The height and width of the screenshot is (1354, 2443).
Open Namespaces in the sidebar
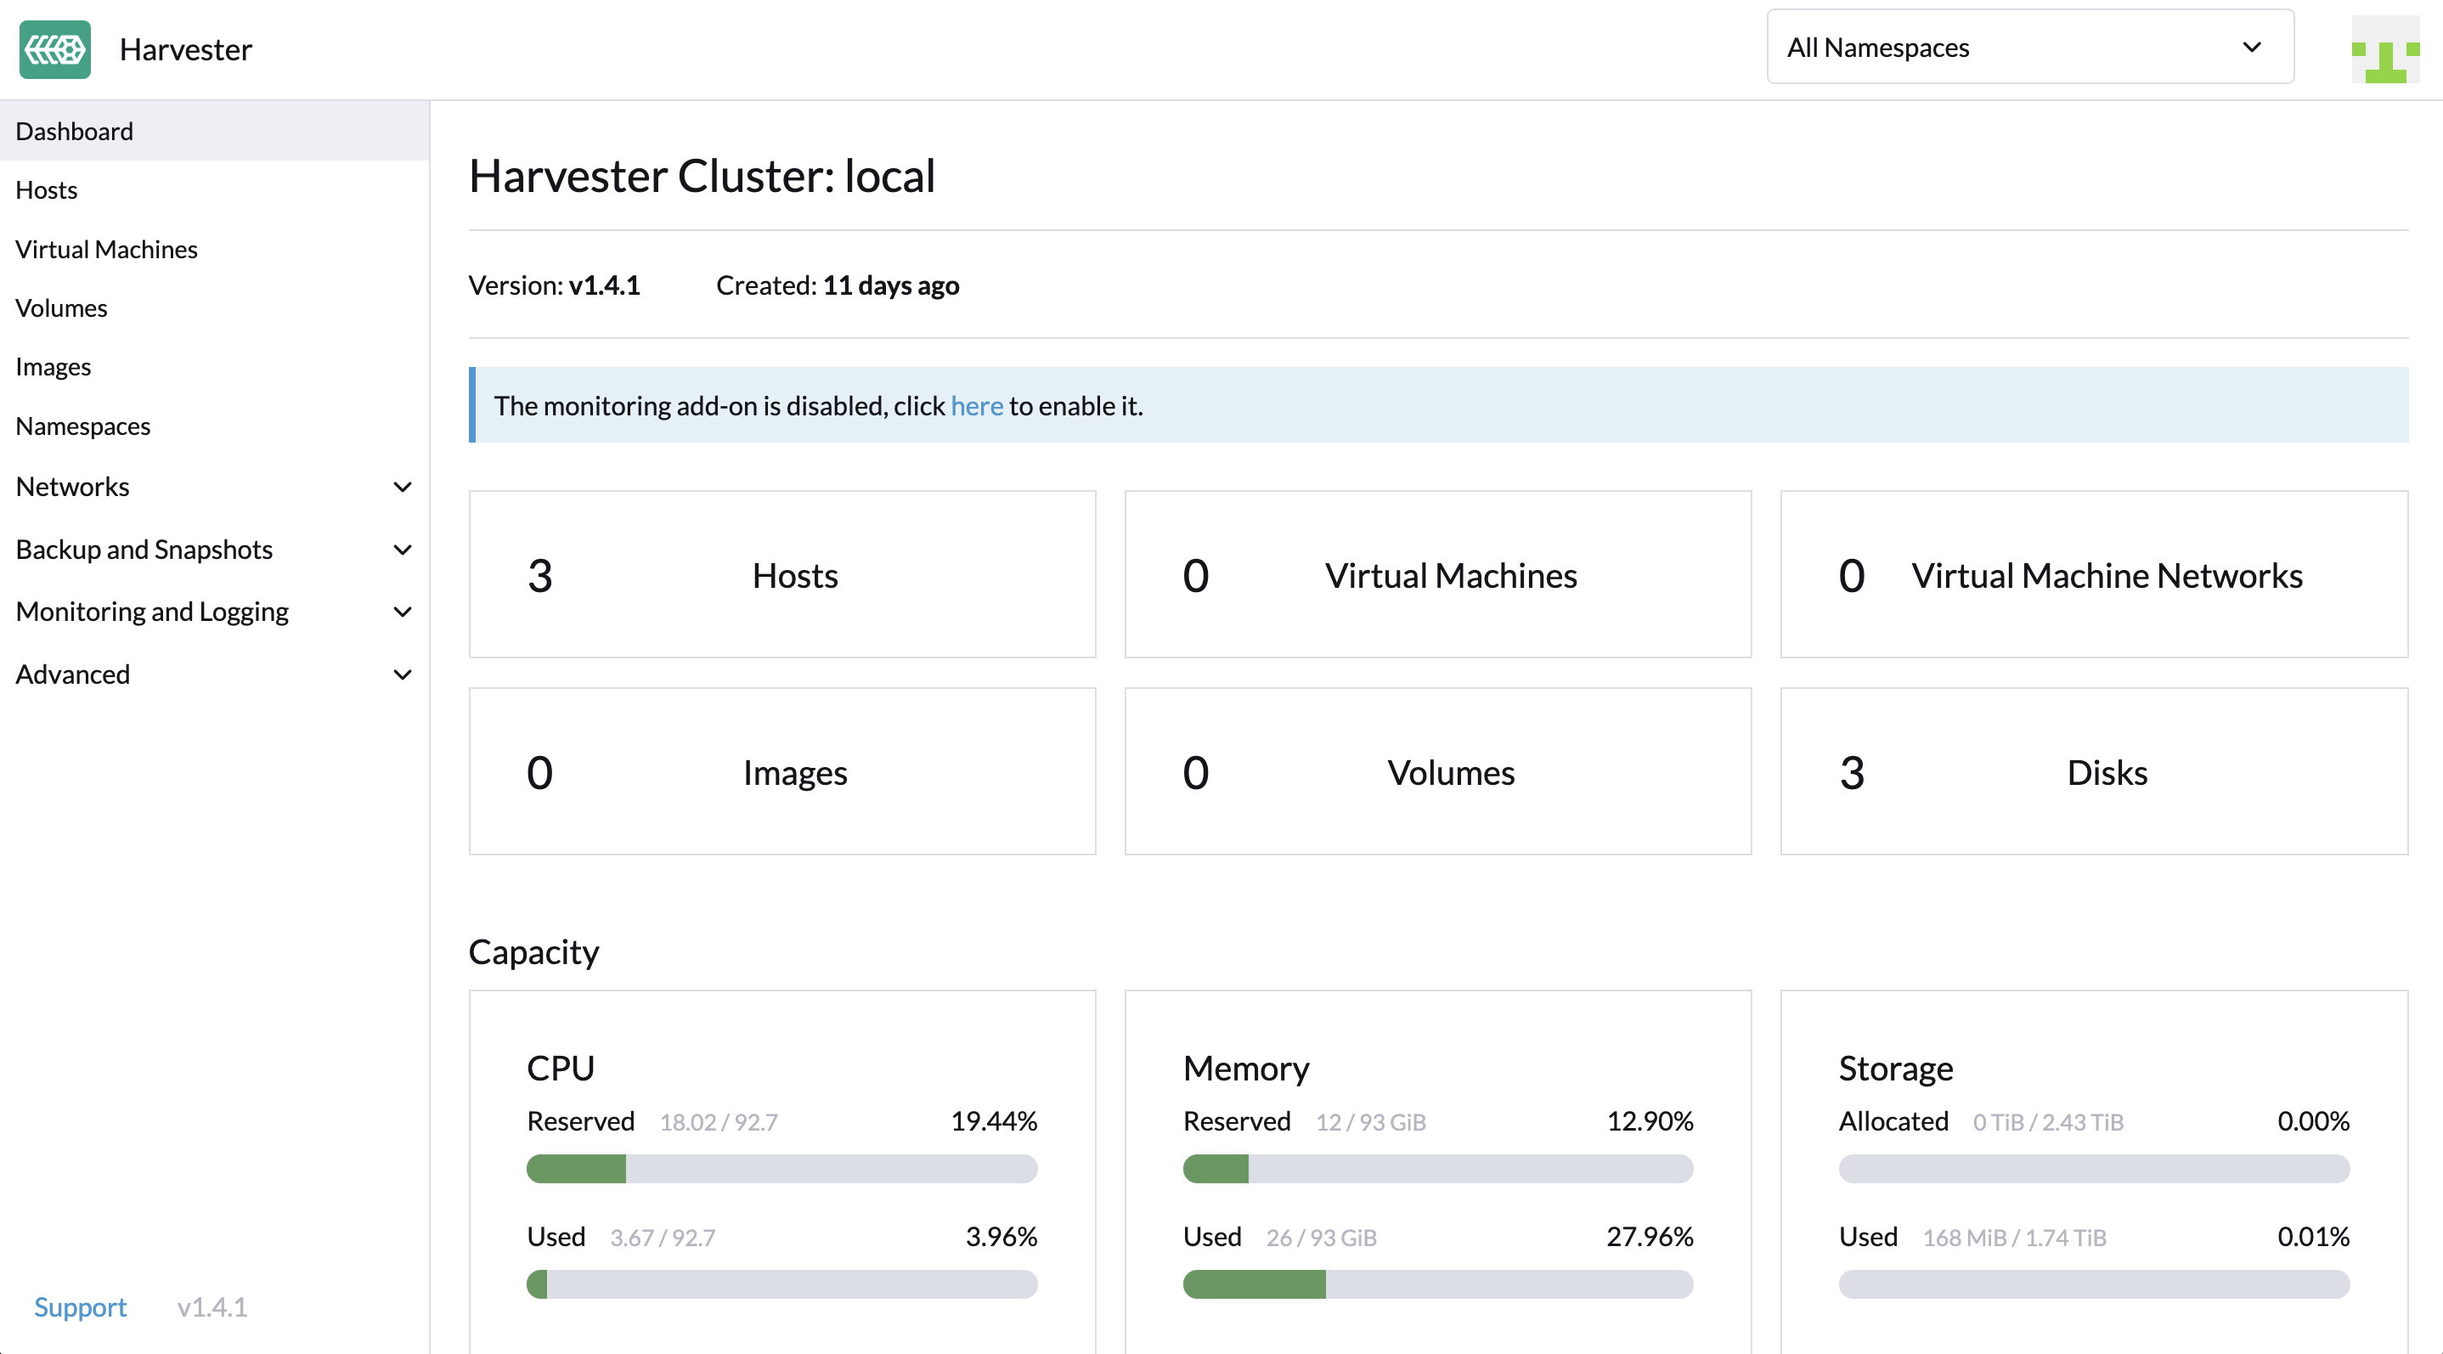214,426
